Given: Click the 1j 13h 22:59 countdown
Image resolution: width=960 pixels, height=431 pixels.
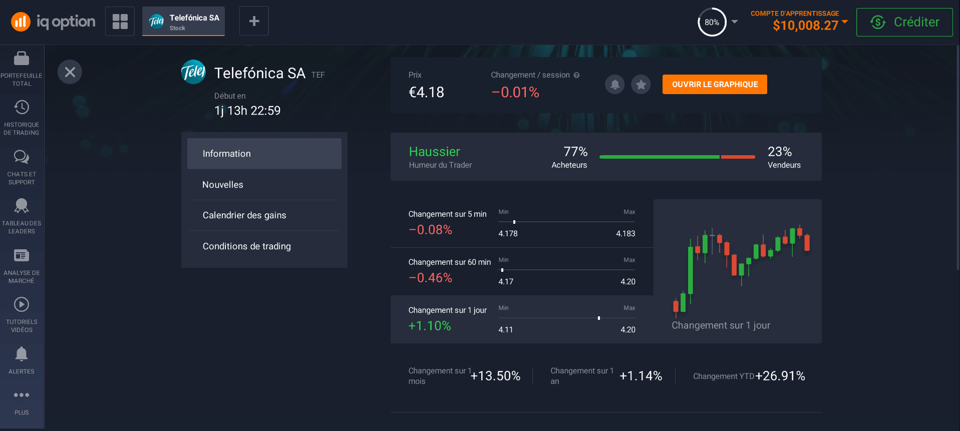Looking at the screenshot, I should click(247, 111).
